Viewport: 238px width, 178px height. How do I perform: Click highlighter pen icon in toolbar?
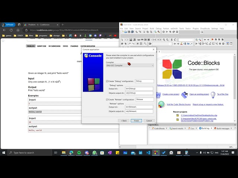point(181,44)
